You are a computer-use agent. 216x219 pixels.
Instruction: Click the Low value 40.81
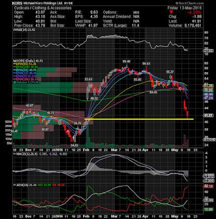pyautogui.click(x=40, y=21)
